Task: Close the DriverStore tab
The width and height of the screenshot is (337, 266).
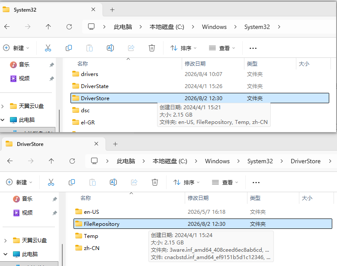Action: 96,144
